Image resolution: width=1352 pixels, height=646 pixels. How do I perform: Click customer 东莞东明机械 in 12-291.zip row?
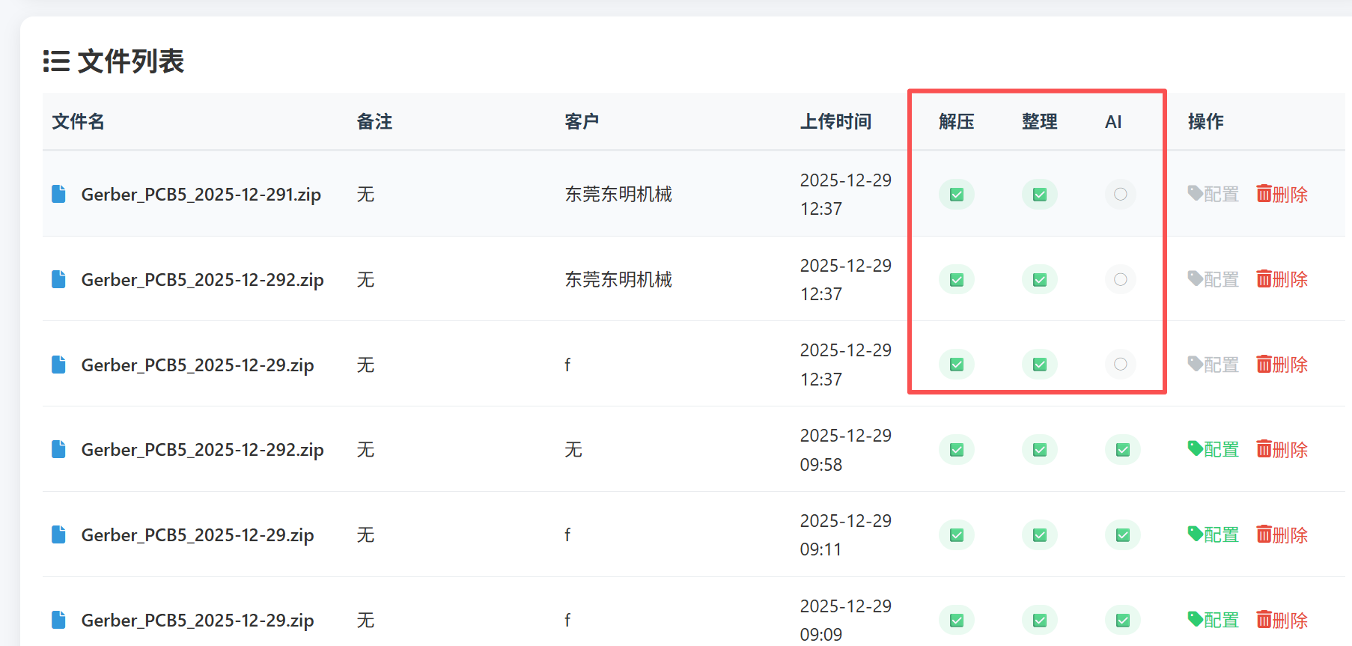[618, 194]
